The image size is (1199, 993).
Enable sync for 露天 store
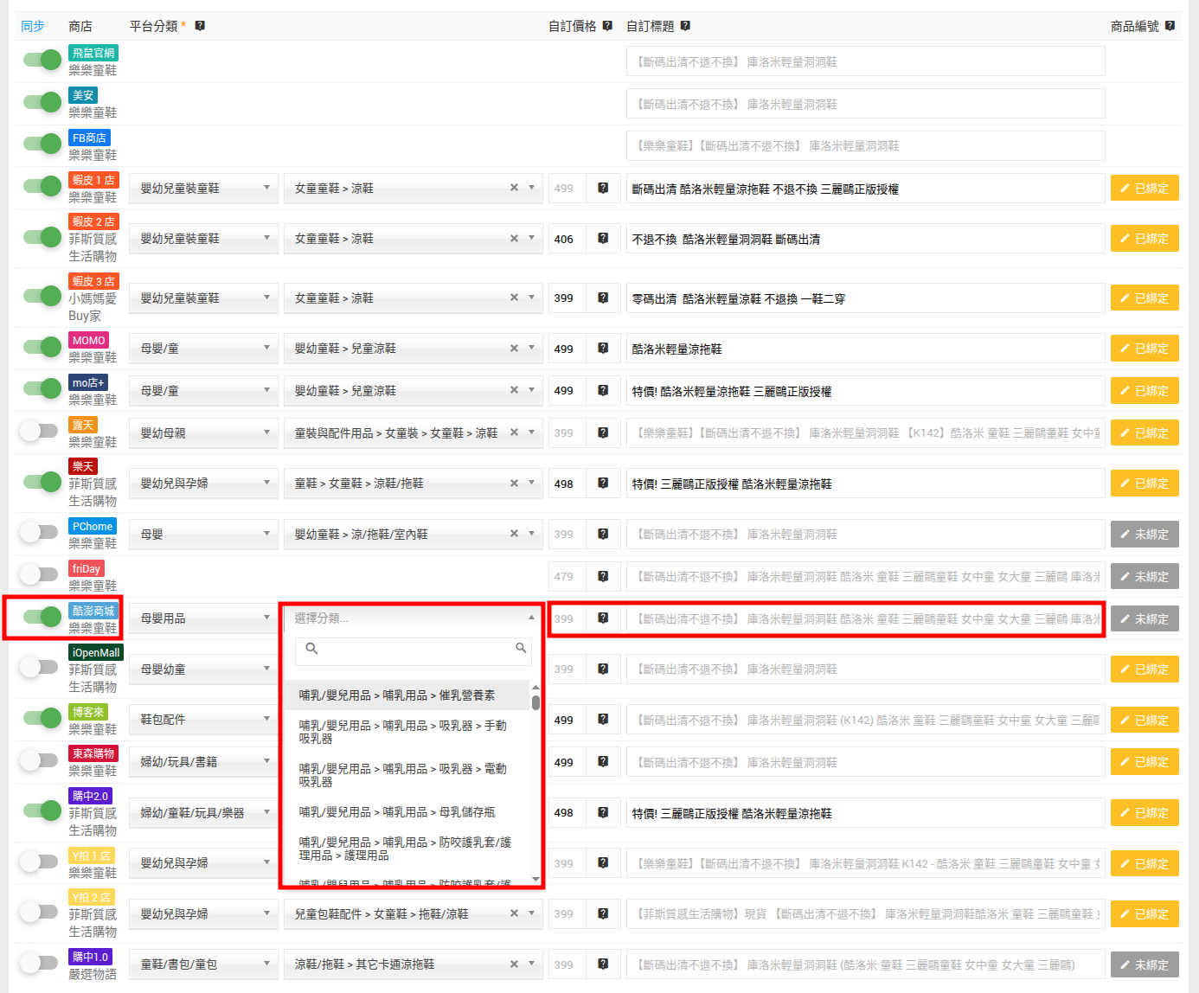39,430
